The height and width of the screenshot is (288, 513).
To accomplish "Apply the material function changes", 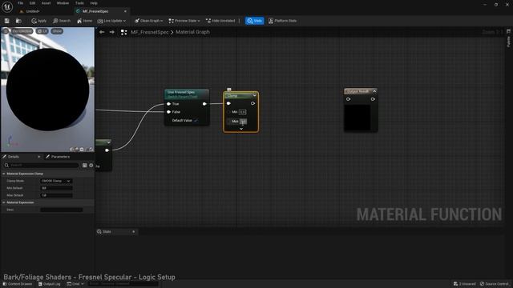I will pyautogui.click(x=39, y=21).
